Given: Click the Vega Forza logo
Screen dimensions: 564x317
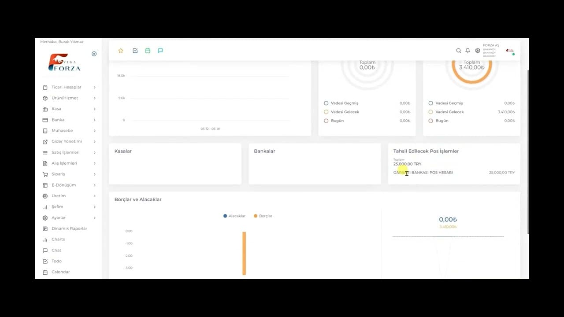Looking at the screenshot, I should [x=64, y=63].
